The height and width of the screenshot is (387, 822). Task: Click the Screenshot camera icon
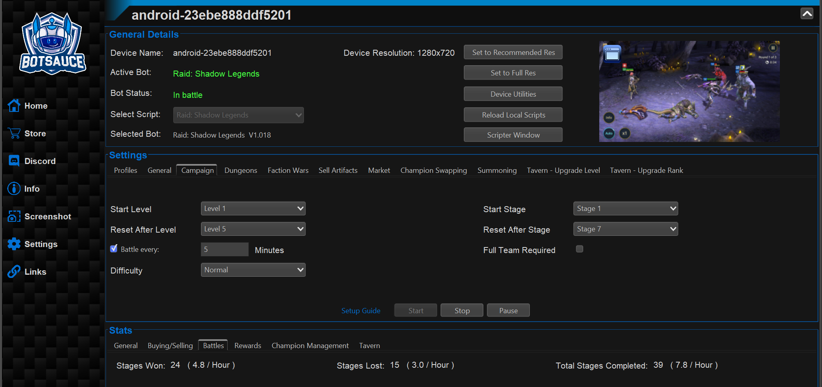click(14, 217)
